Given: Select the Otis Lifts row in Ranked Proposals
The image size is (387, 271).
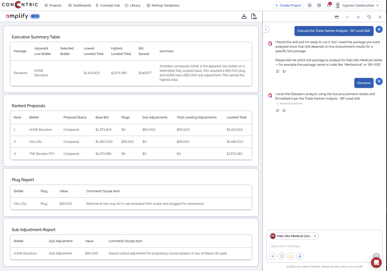Looking at the screenshot, I should (x=131, y=142).
